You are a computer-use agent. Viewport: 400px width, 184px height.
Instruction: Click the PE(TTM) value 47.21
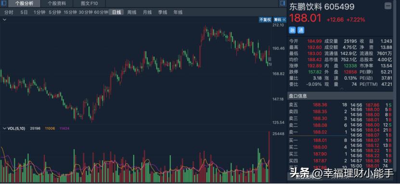coord(386,84)
